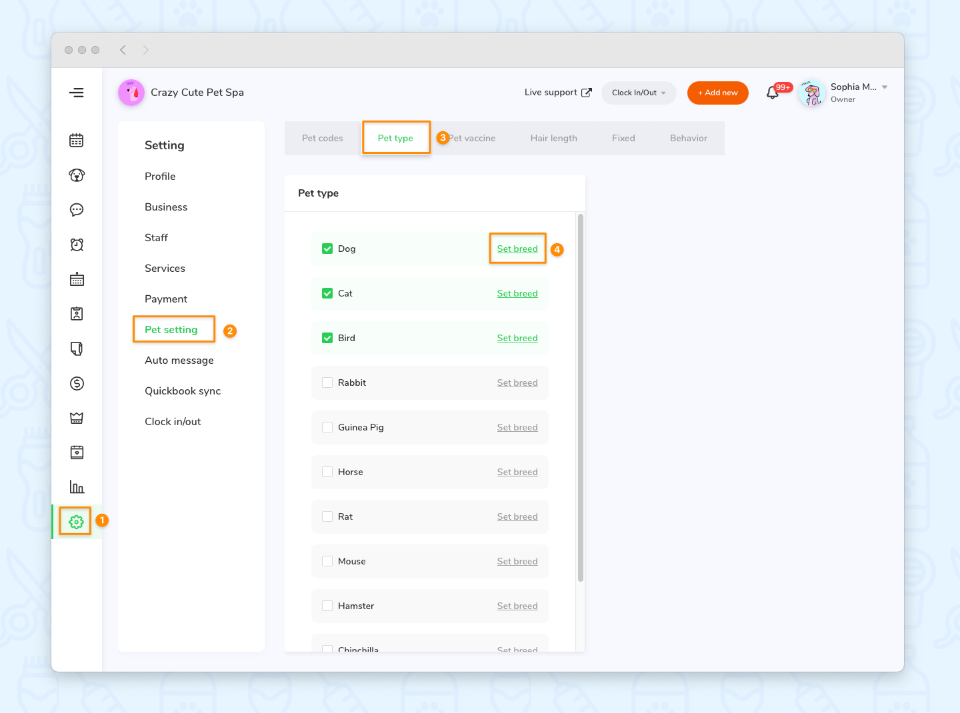The image size is (960, 713).
Task: Open the Quickbook sync settings section
Action: [183, 390]
